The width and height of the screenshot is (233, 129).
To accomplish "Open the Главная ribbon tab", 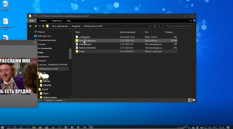I will [x=43, y=21].
